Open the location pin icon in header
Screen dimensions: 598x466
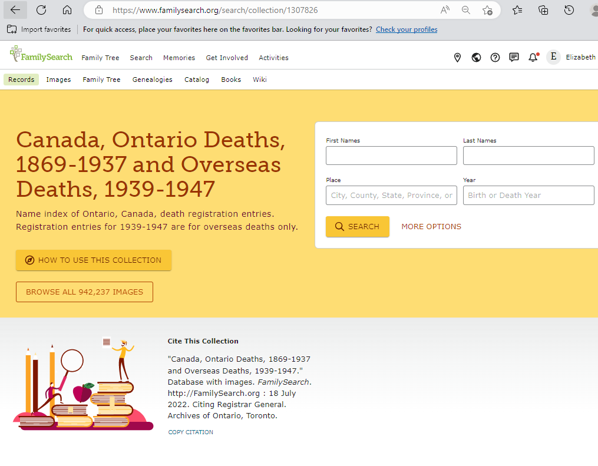pos(457,58)
